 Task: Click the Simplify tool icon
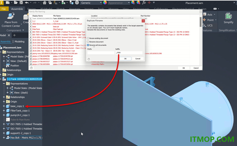coord(228,16)
